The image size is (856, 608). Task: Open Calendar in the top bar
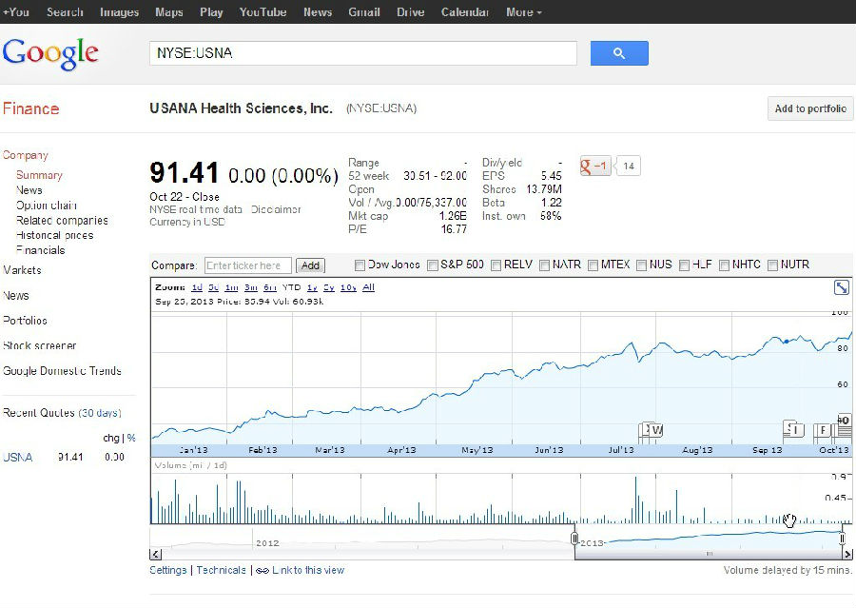(x=464, y=12)
